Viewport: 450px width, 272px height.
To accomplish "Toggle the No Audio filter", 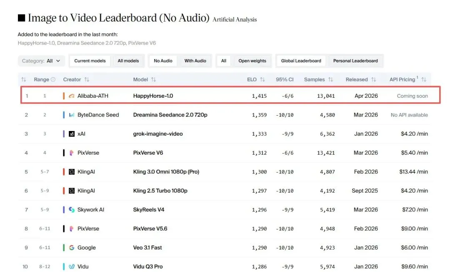I will point(163,61).
